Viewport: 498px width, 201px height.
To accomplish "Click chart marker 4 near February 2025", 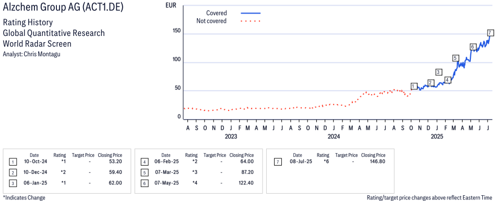I will pos(447,80).
